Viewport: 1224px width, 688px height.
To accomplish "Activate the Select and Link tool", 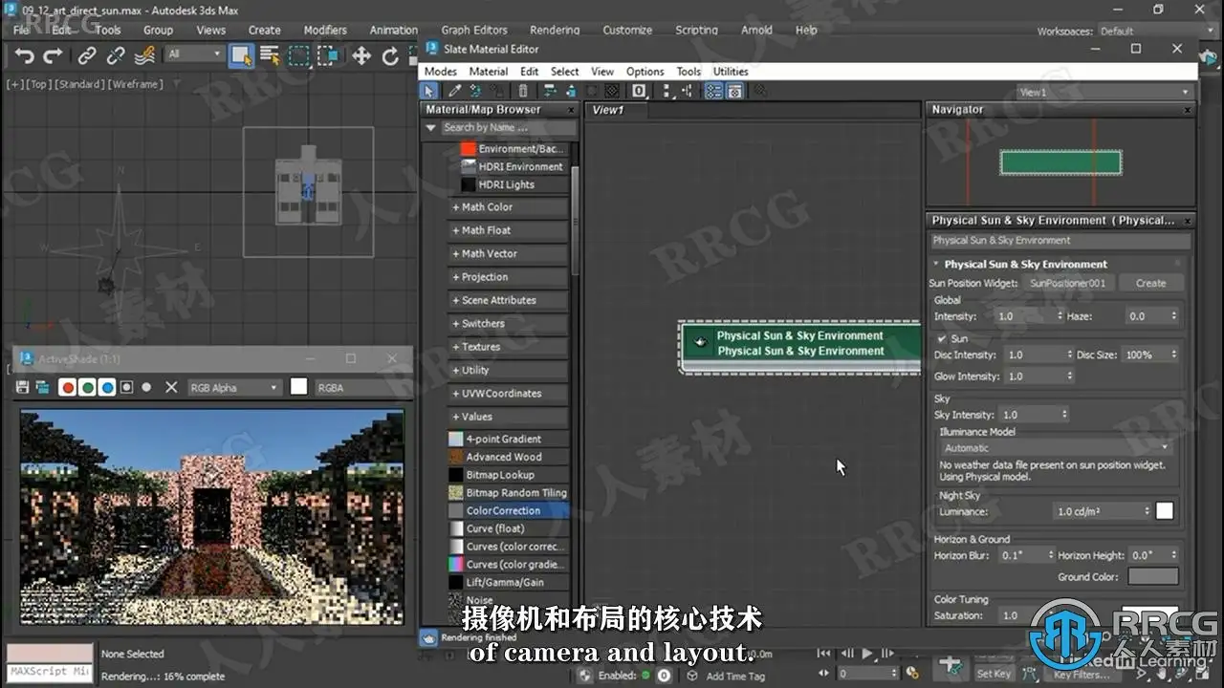I will [x=87, y=55].
